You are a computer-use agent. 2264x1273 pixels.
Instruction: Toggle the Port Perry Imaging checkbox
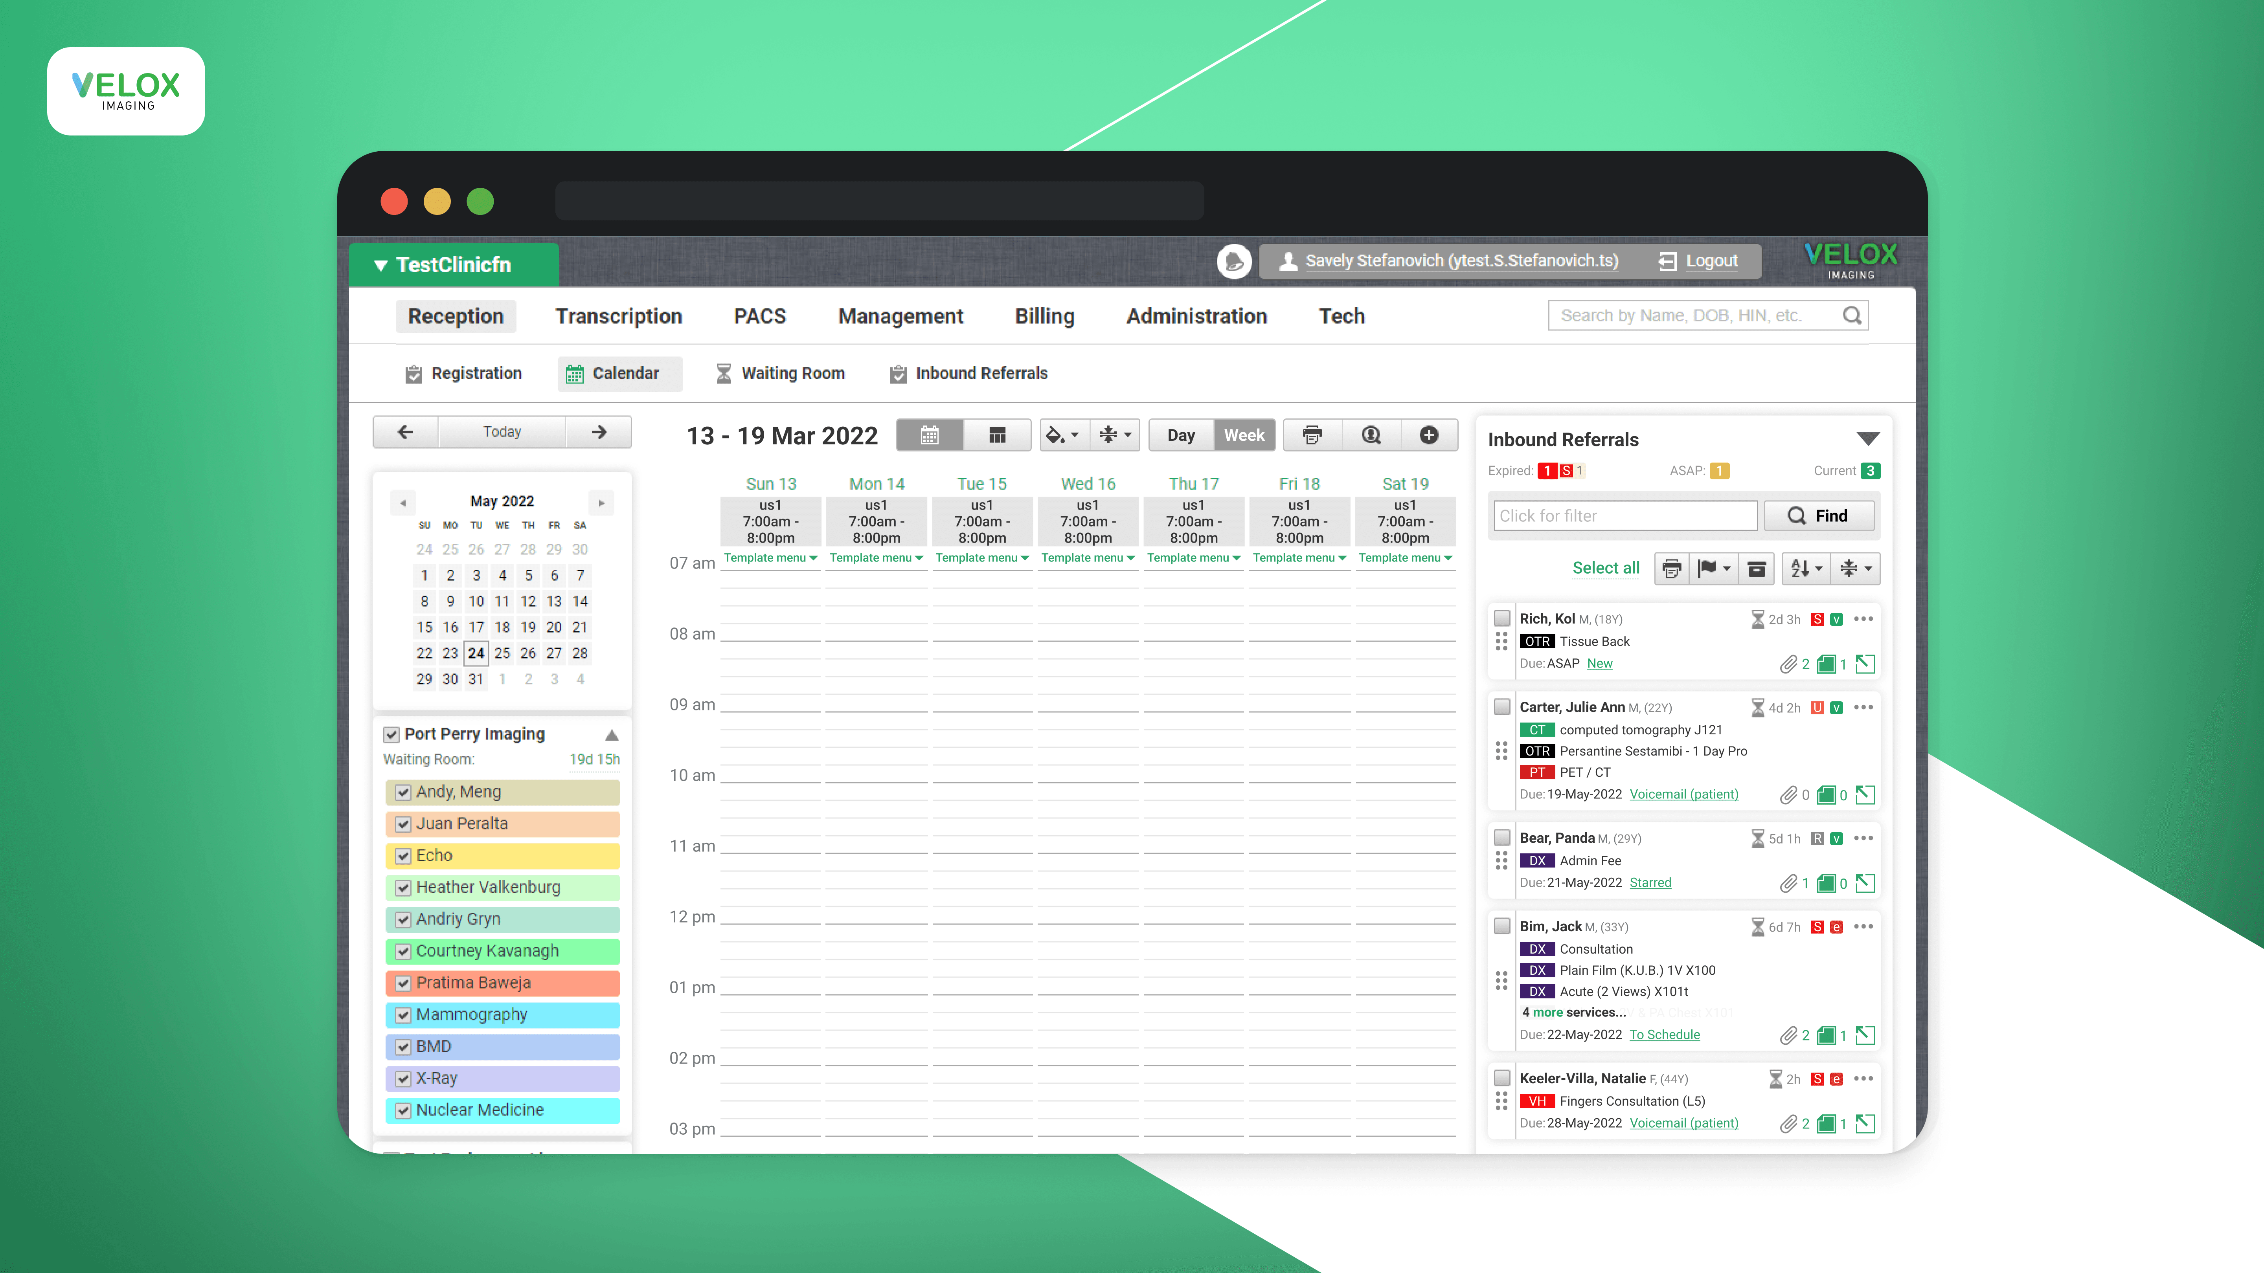(392, 734)
